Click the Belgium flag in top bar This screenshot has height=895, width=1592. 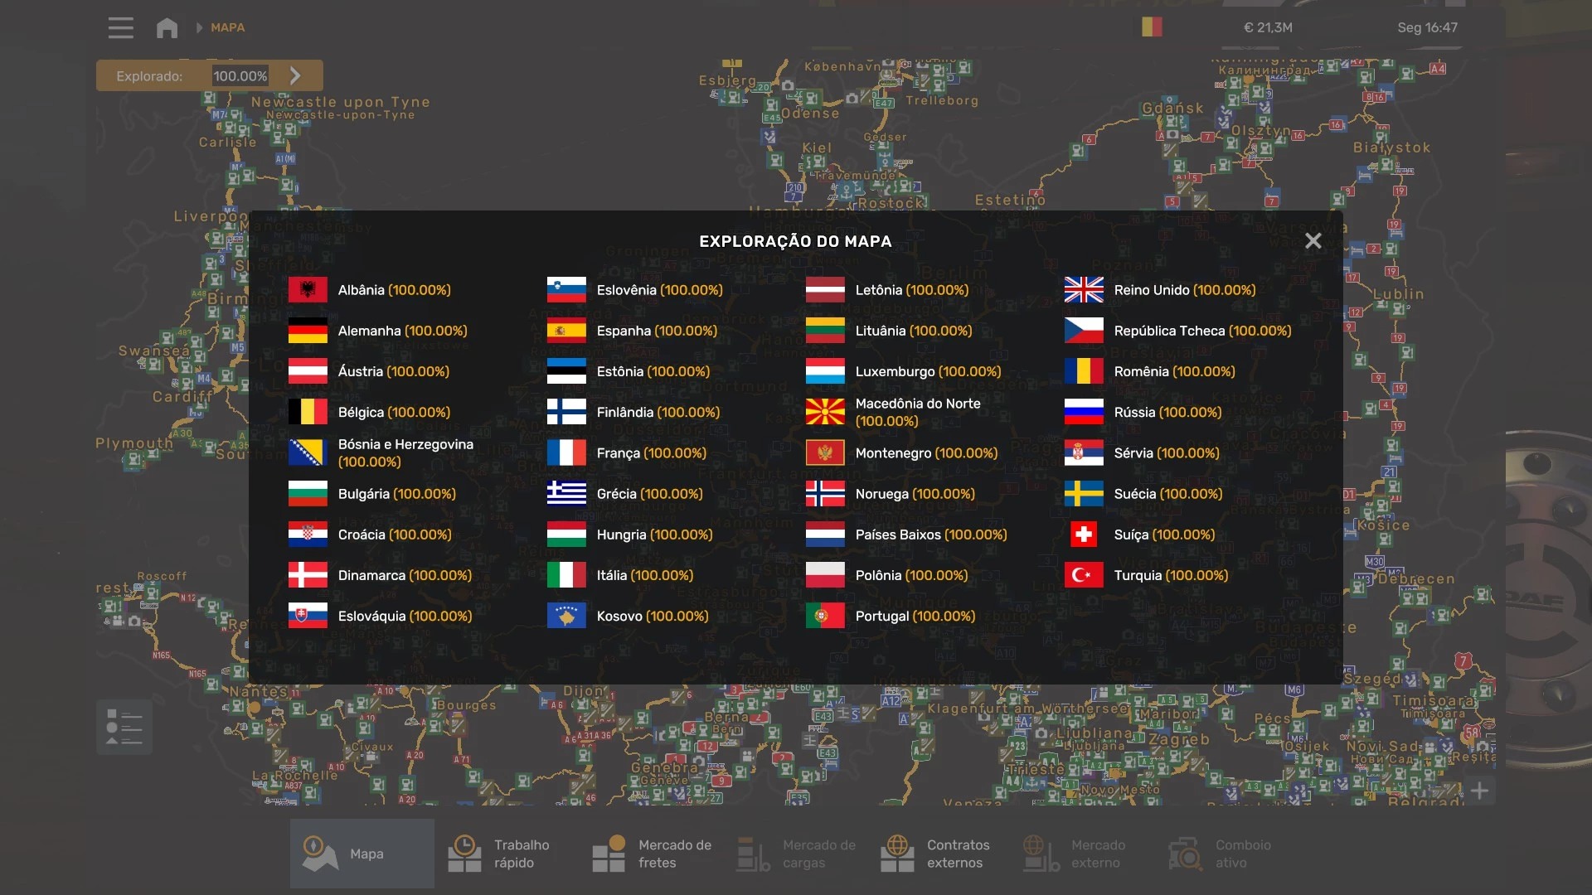tap(1152, 27)
